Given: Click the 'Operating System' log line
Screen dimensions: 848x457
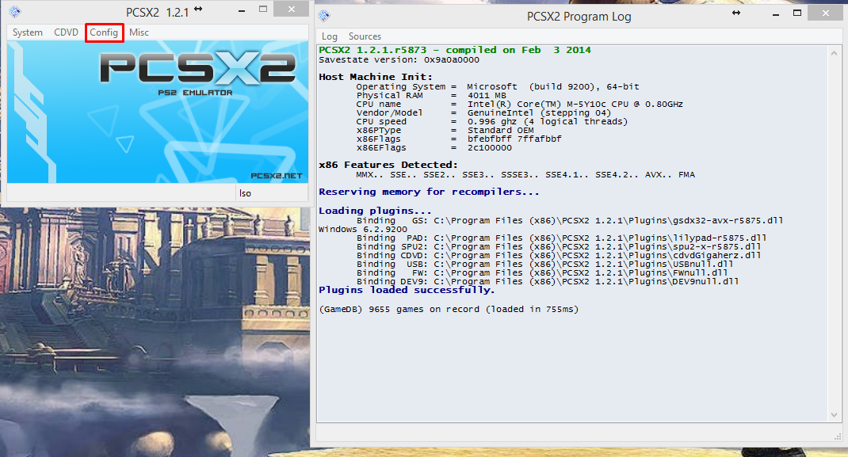Looking at the screenshot, I should click(498, 86).
